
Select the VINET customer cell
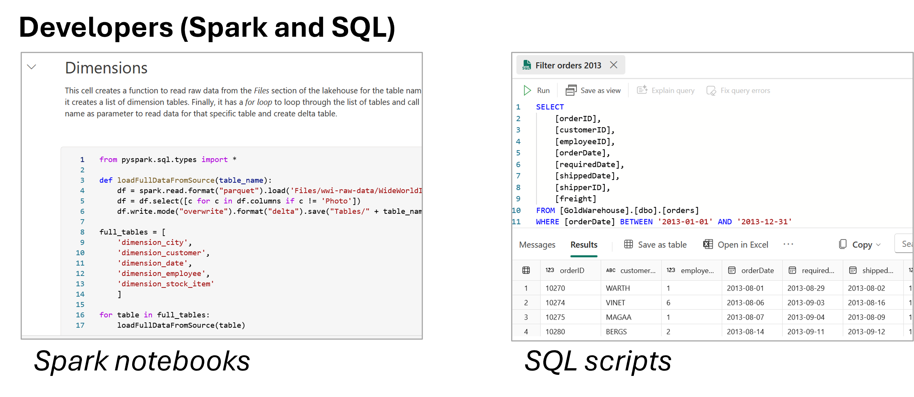coord(631,302)
